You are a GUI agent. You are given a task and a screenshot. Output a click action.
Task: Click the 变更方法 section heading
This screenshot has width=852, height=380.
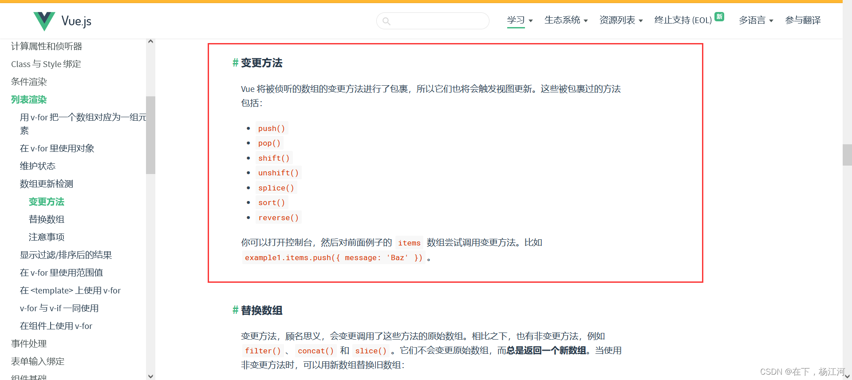coord(262,63)
